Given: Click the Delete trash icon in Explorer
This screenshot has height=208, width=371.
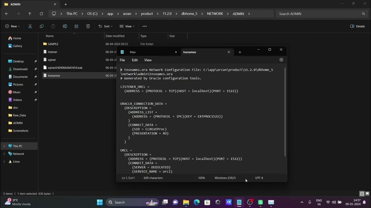Looking at the screenshot, I should pos(88,26).
